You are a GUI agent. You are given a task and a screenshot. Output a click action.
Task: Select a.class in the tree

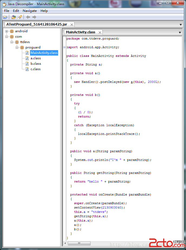pyautogui.click(x=35, y=58)
